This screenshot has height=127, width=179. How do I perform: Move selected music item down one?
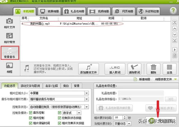point(175,34)
